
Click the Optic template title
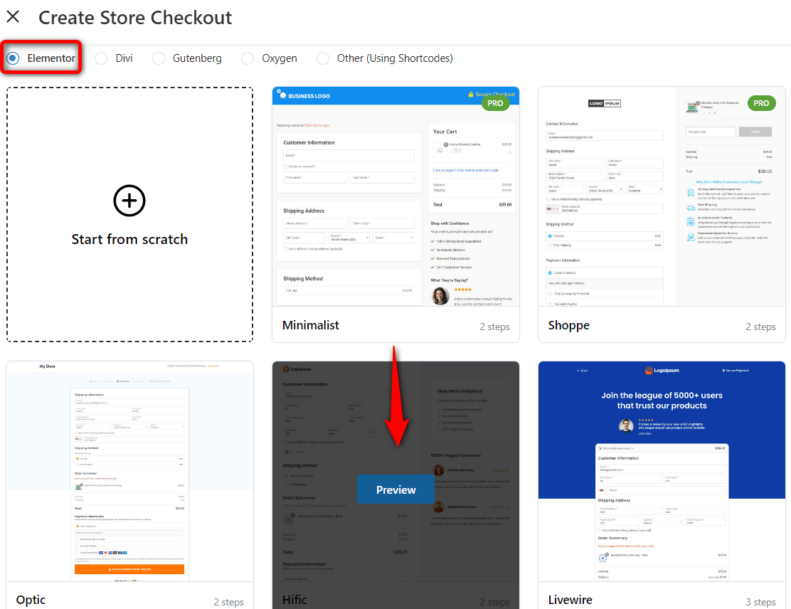31,600
